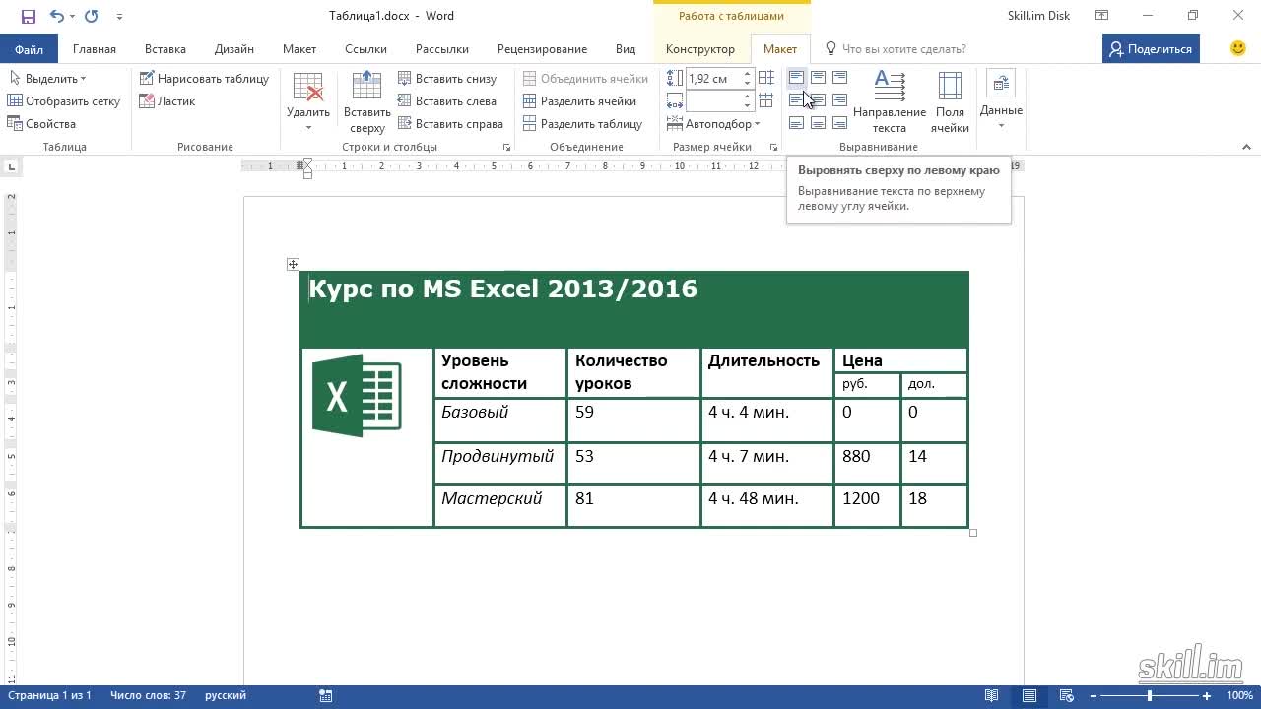Click the Undo arrow icon
The image size is (1261, 709).
pos(56,16)
